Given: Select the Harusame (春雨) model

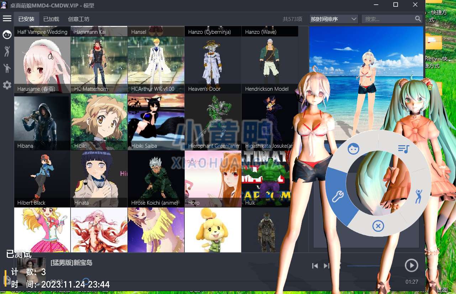Looking at the screenshot, I should 42,65.
